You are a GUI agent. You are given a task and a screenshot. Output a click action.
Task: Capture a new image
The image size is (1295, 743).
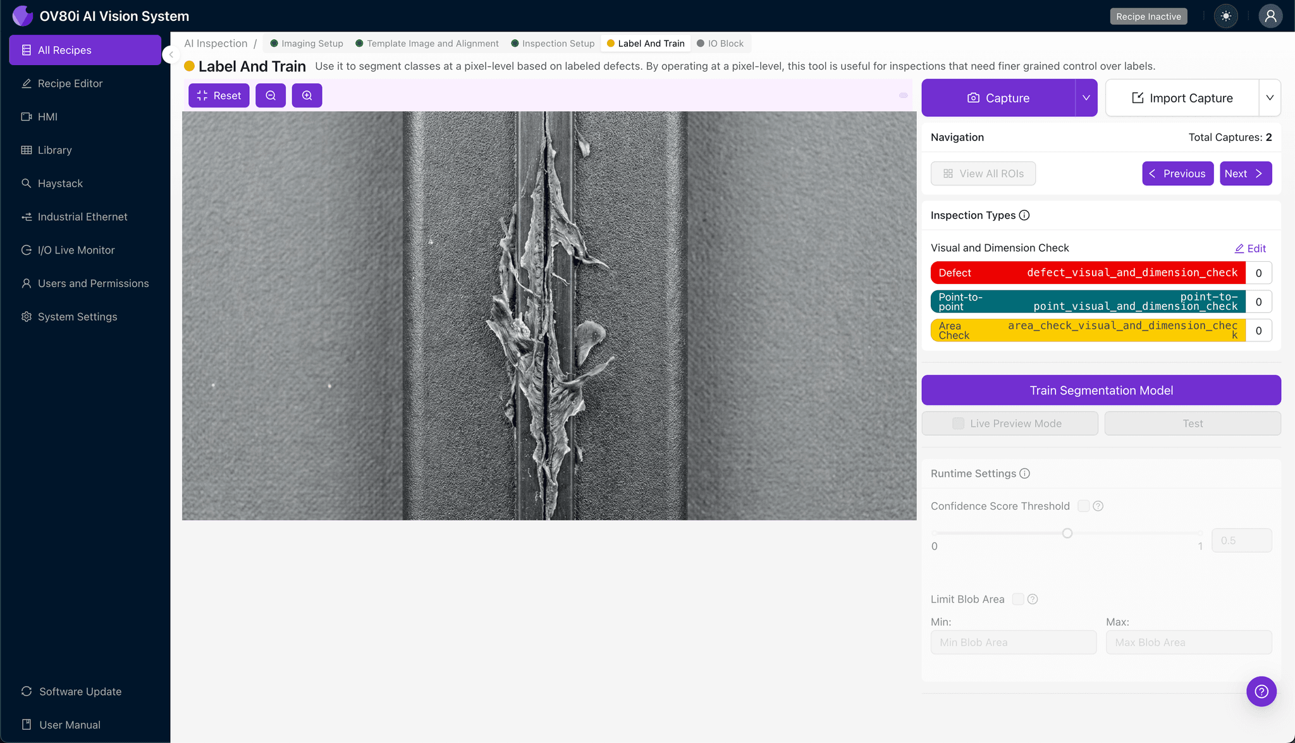998,98
